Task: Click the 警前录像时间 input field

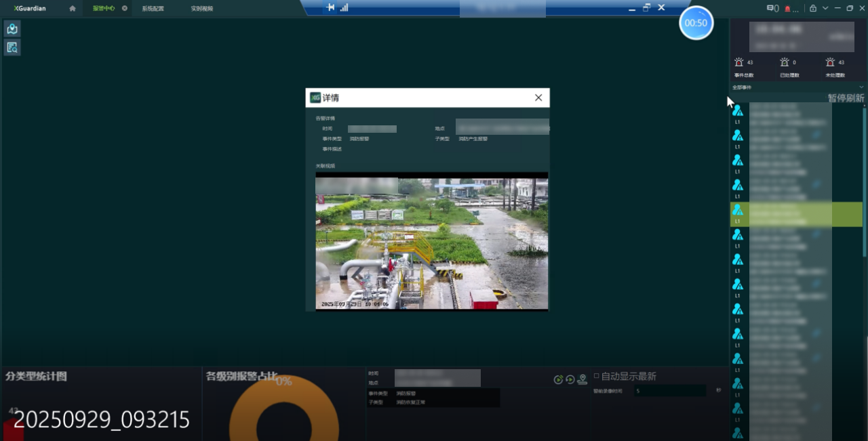Action: (669, 391)
